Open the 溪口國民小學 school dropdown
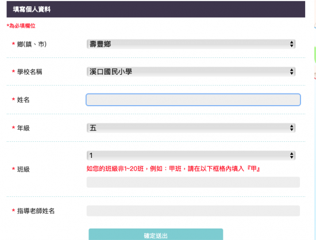This screenshot has width=316, height=240. [191, 72]
